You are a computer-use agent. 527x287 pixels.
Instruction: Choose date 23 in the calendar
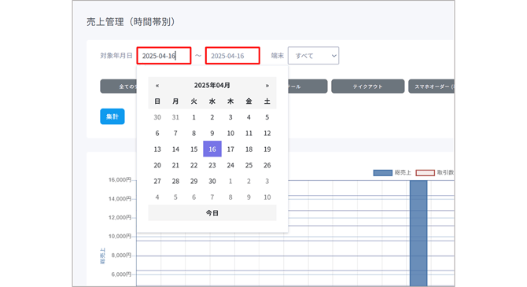click(212, 165)
